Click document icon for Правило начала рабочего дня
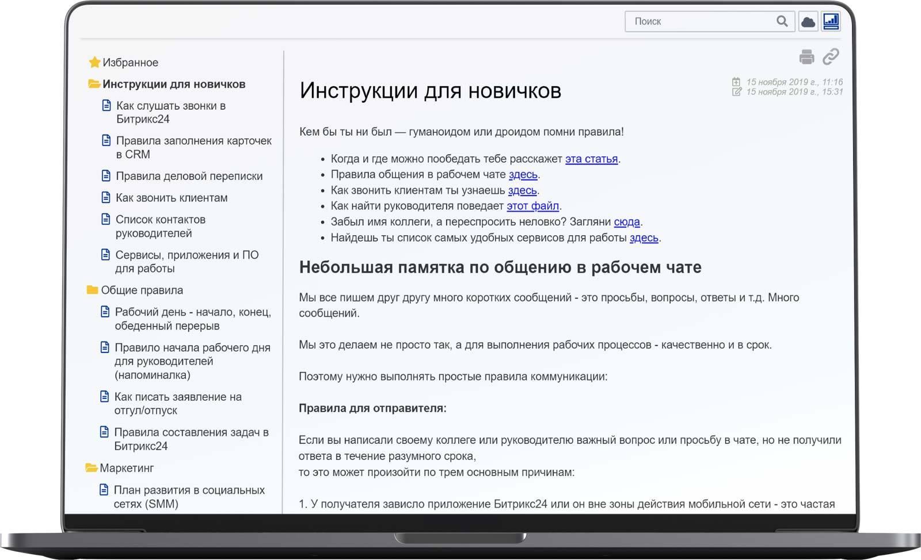The height and width of the screenshot is (560, 921). click(105, 347)
